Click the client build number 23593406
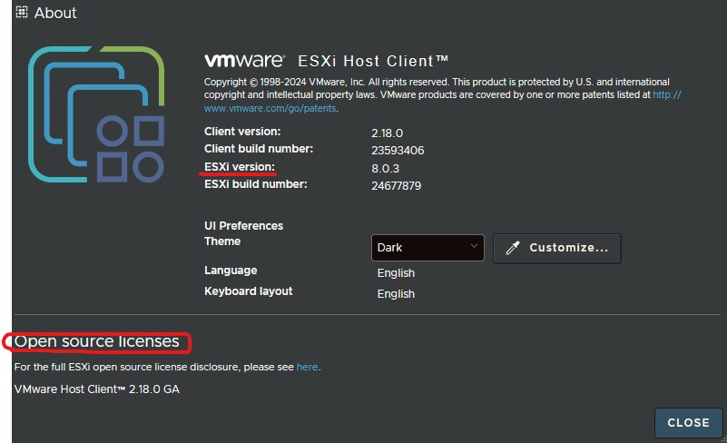 [398, 151]
